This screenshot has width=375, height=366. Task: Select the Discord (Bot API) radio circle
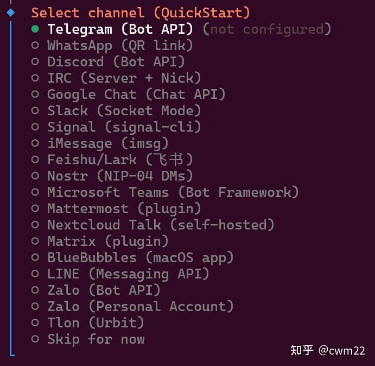(35, 62)
